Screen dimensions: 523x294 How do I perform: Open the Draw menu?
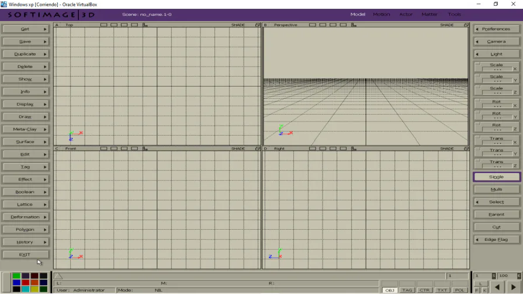[x=26, y=117]
